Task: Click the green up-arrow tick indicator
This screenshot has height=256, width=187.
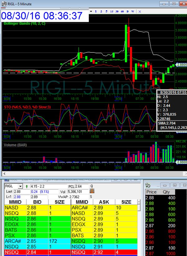Action: (x=26, y=186)
